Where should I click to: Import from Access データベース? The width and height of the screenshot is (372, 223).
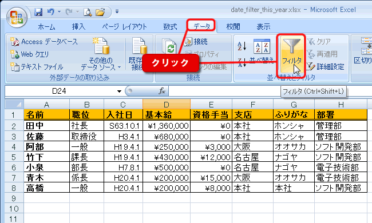(x=44, y=42)
